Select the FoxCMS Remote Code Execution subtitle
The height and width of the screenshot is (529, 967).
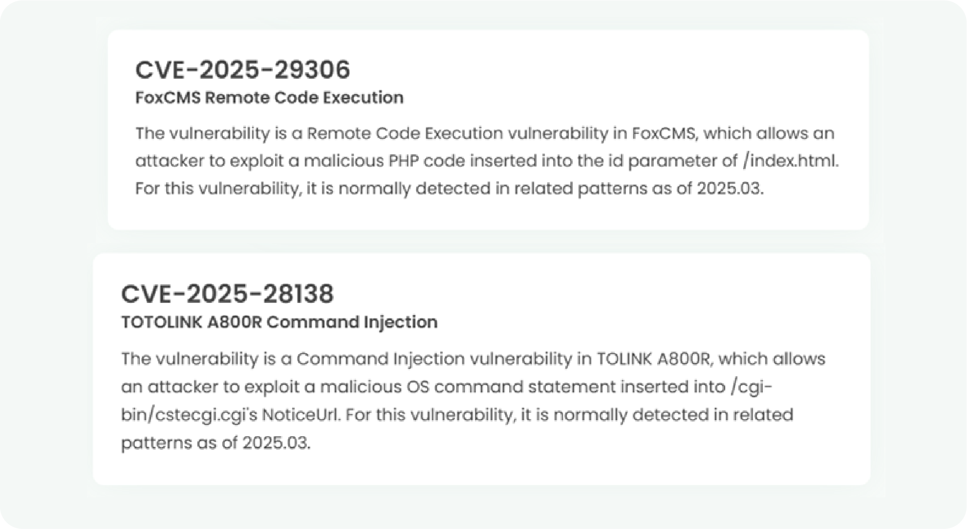point(269,98)
